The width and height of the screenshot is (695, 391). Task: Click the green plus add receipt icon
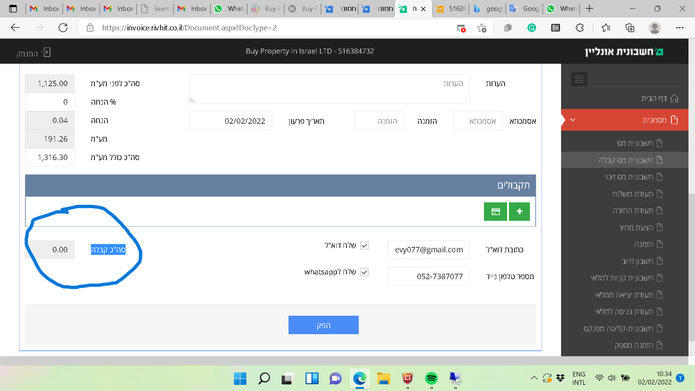pos(519,212)
